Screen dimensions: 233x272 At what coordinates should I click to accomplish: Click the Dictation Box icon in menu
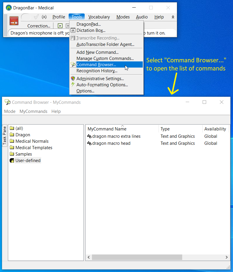[73, 30]
